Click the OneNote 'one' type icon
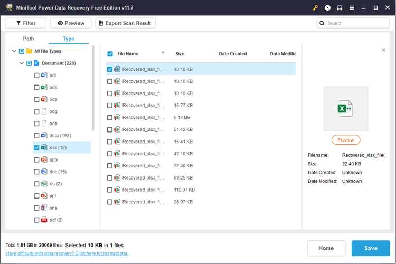This screenshot has width=396, height=264. click(44, 208)
